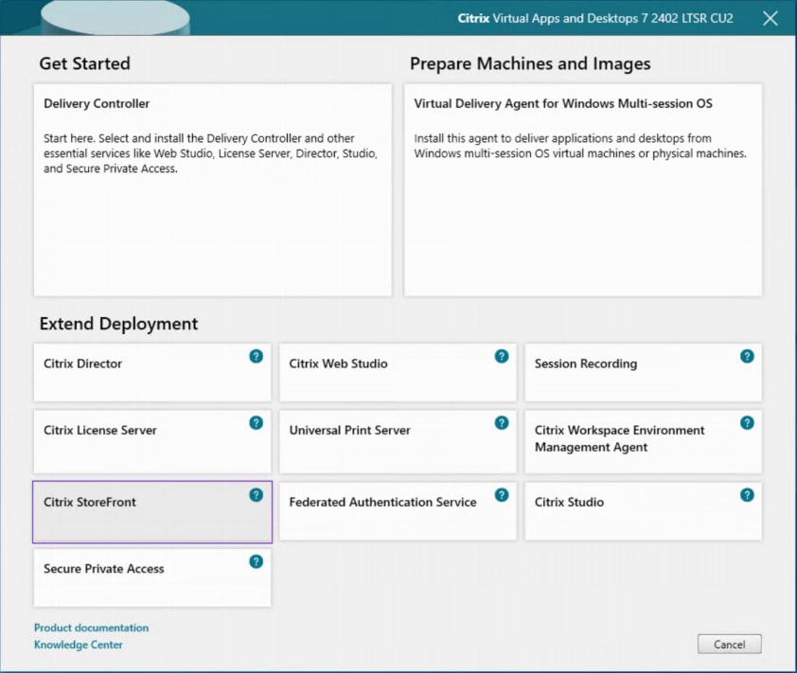Show help for Citrix StoreFront
This screenshot has width=797, height=673.
click(257, 495)
